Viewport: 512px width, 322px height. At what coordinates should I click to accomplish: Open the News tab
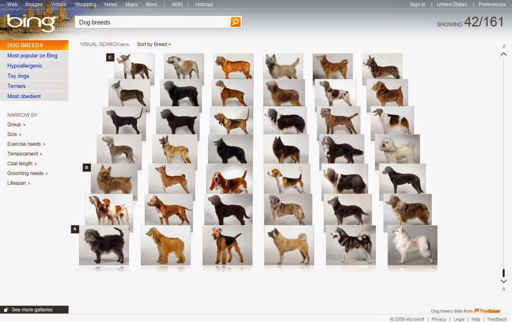coord(111,4)
